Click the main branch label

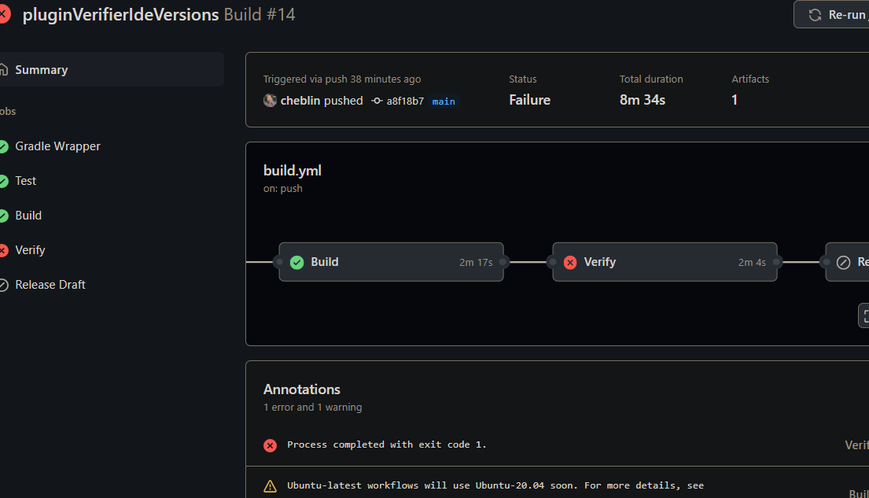(x=443, y=101)
